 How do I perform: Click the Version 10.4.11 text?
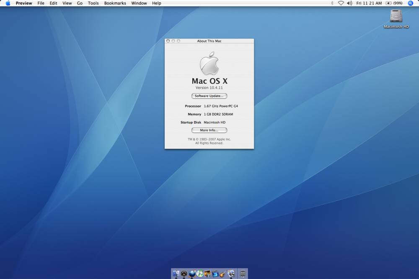(209, 88)
